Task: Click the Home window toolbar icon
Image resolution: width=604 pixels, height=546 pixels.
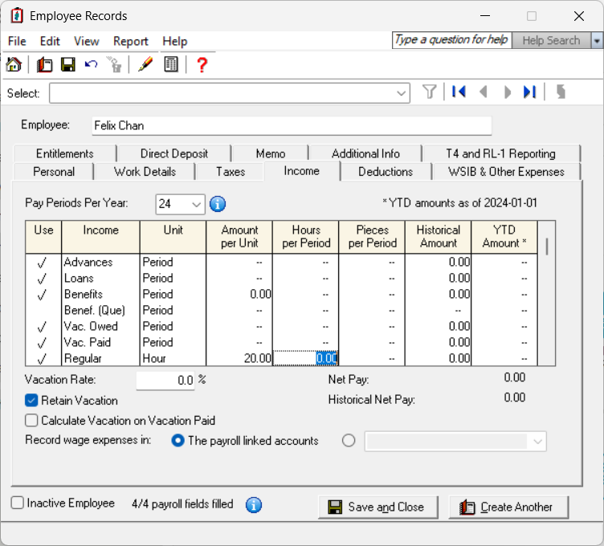Action: point(14,64)
